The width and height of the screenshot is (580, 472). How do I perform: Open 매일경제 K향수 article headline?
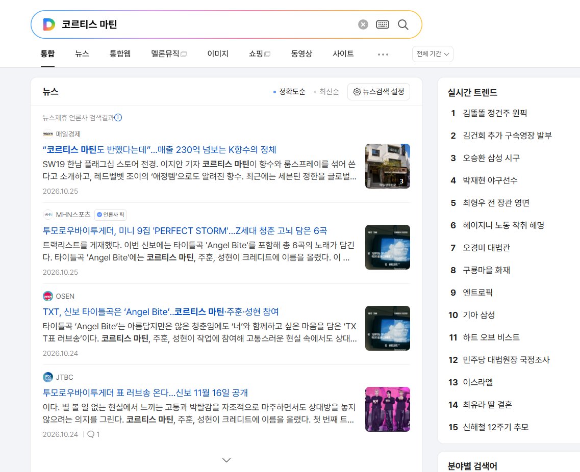[x=160, y=150]
